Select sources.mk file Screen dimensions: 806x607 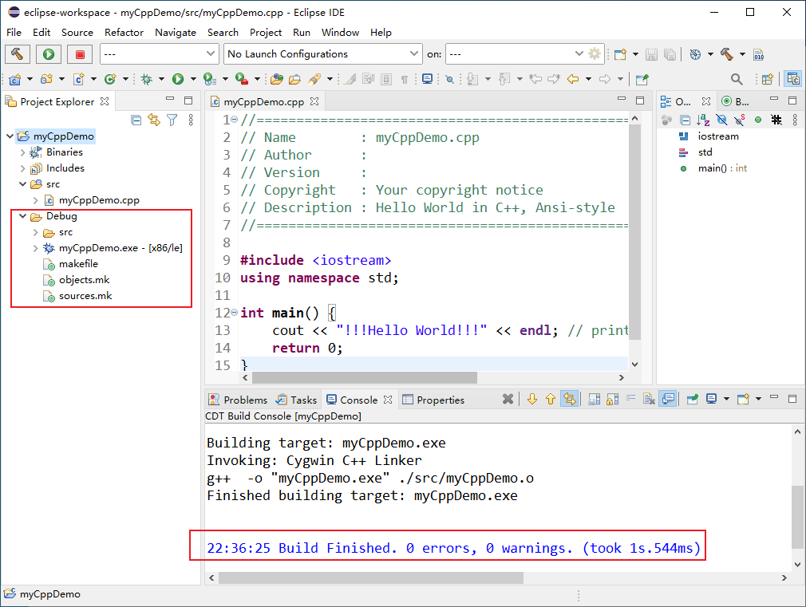pyautogui.click(x=85, y=296)
